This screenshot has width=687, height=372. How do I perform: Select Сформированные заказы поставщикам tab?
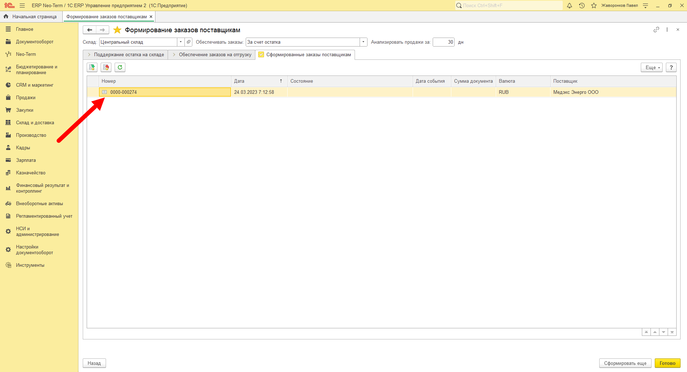305,55
